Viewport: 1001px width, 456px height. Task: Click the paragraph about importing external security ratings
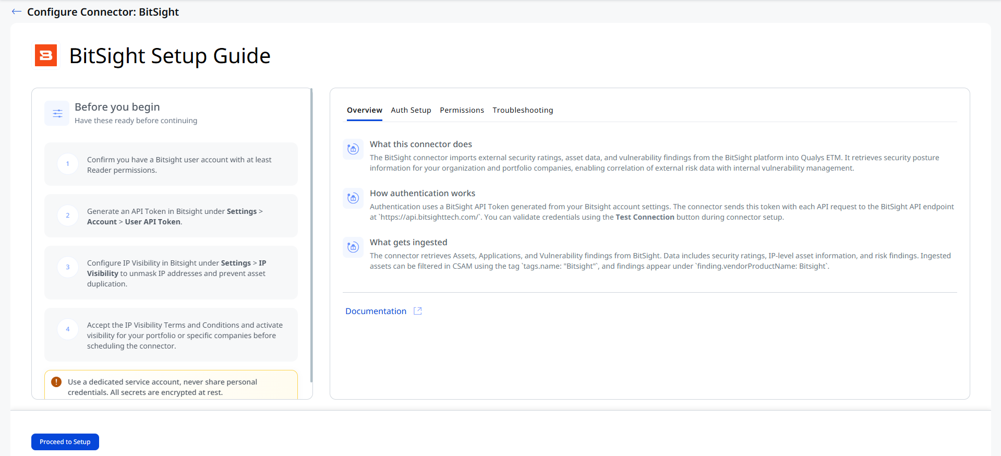pos(655,163)
